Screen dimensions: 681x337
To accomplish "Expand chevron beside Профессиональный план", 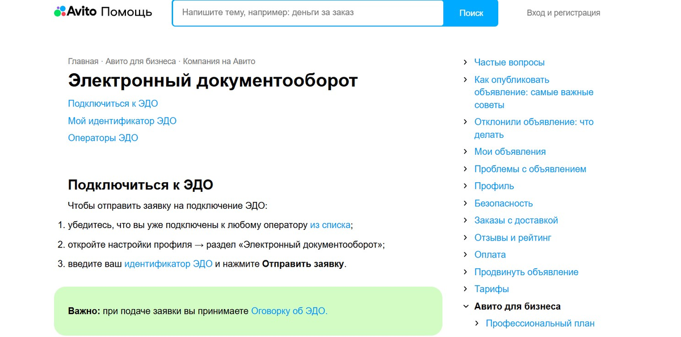I will (x=477, y=323).
